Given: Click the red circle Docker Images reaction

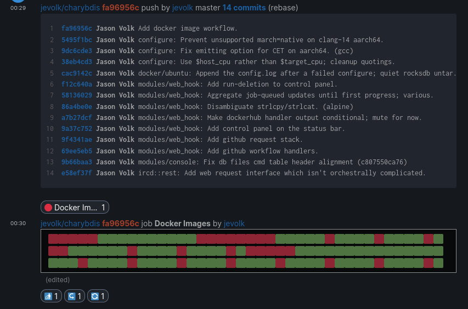Looking at the screenshot, I should point(75,207).
